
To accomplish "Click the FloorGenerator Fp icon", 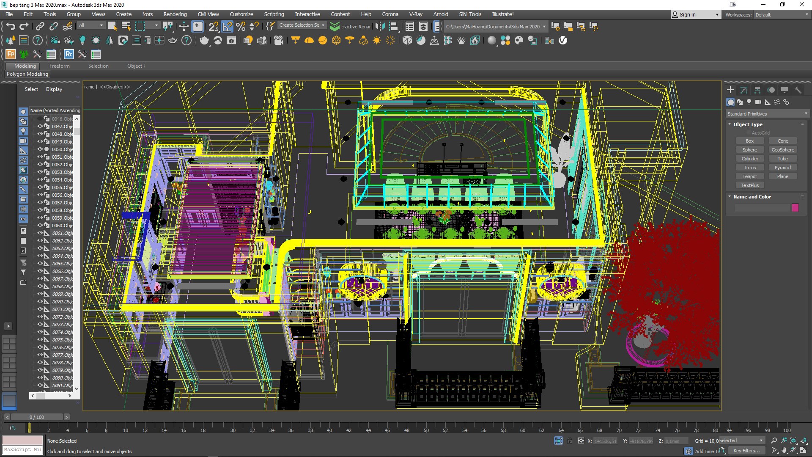I will [x=11, y=54].
